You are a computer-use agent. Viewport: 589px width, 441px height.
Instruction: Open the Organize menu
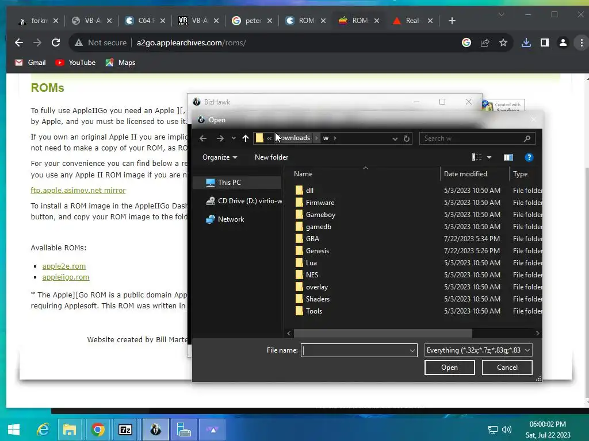[220, 157]
